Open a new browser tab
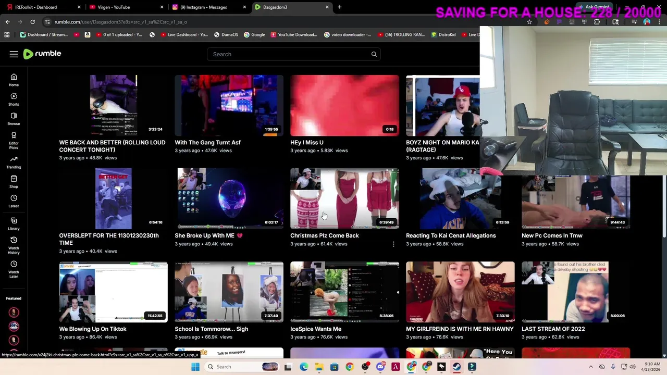Screen dimensions: 667x375 pyautogui.click(x=340, y=7)
